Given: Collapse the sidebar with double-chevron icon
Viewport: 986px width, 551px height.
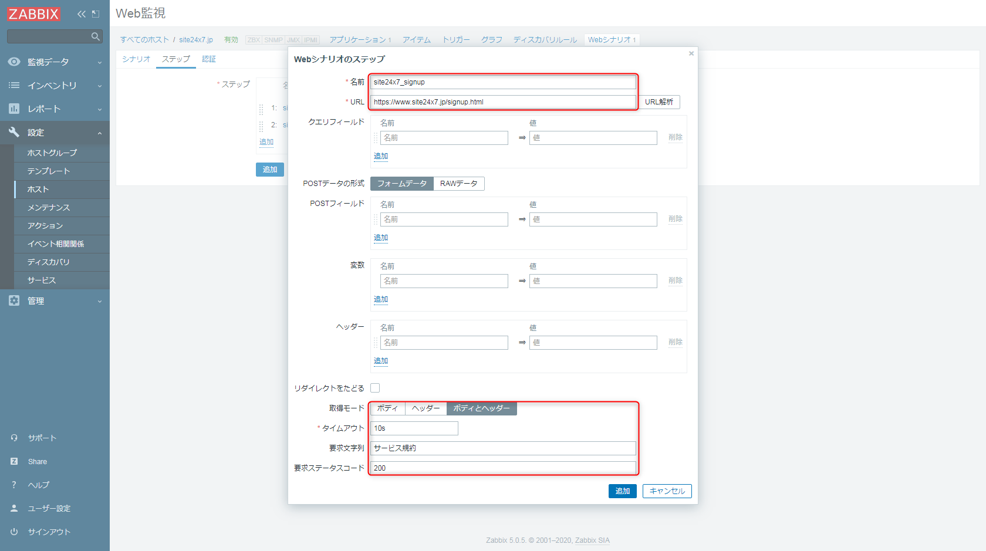Looking at the screenshot, I should 82,14.
